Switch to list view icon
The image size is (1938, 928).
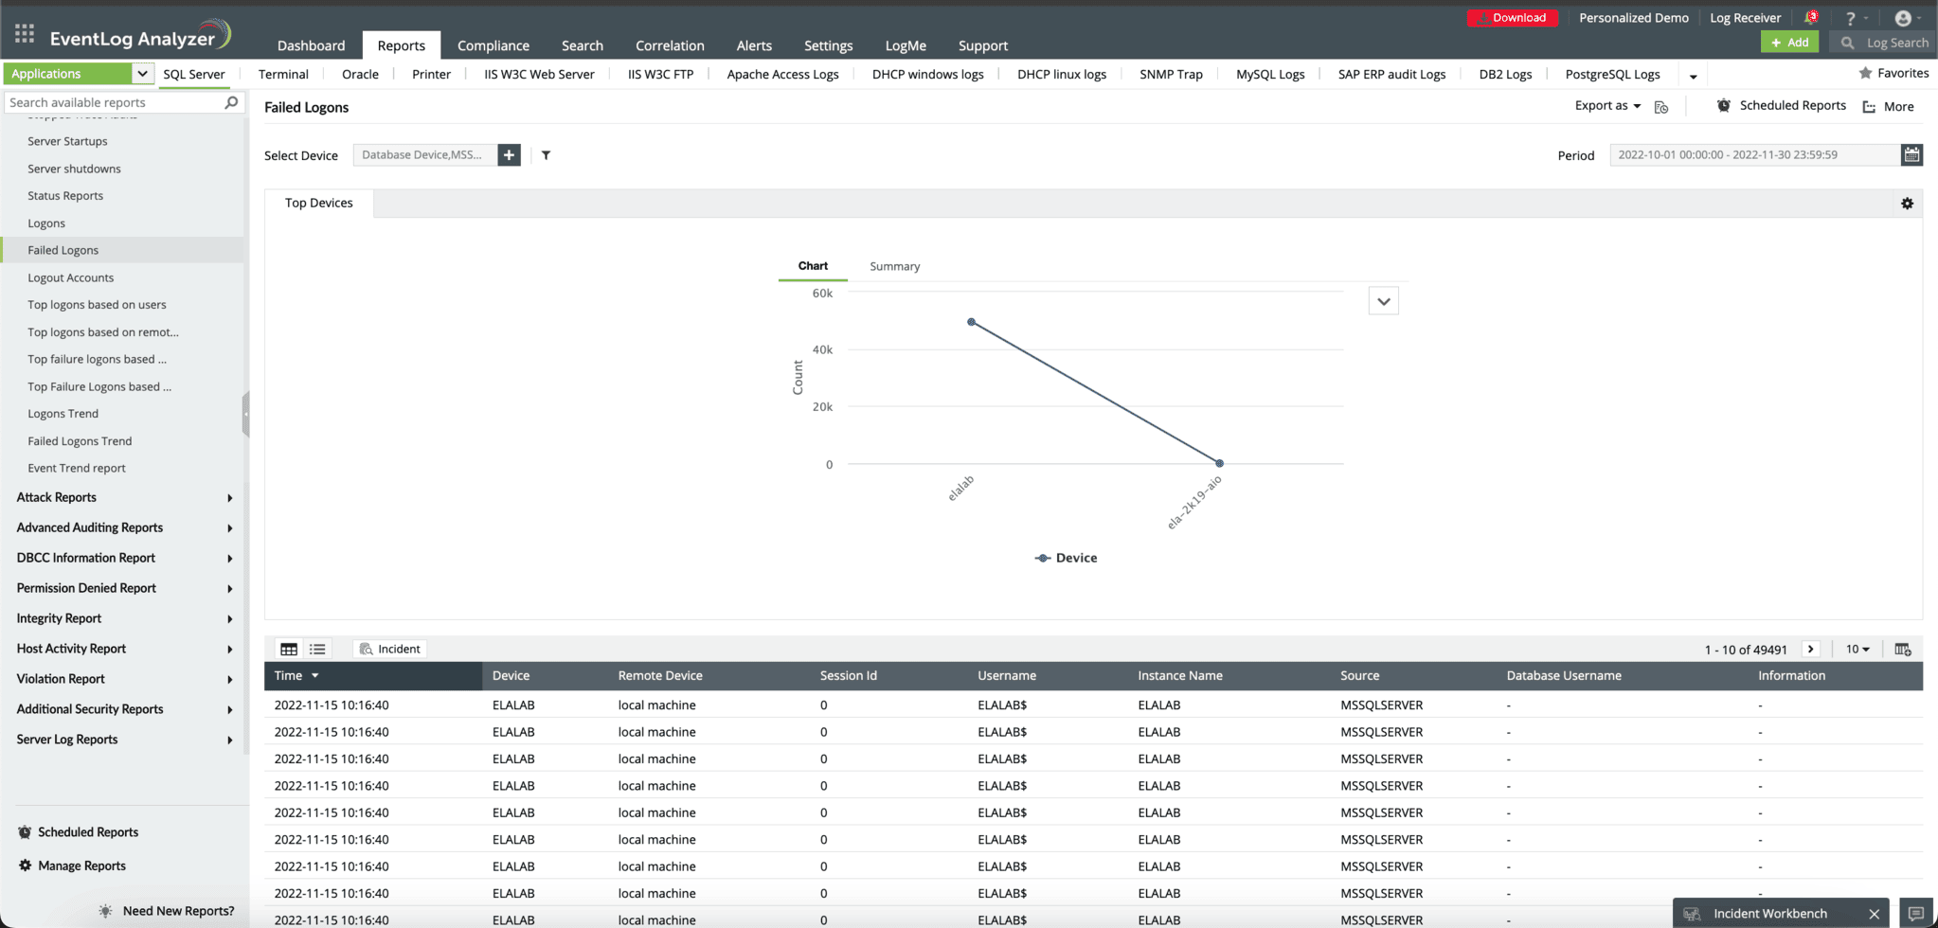click(x=317, y=649)
